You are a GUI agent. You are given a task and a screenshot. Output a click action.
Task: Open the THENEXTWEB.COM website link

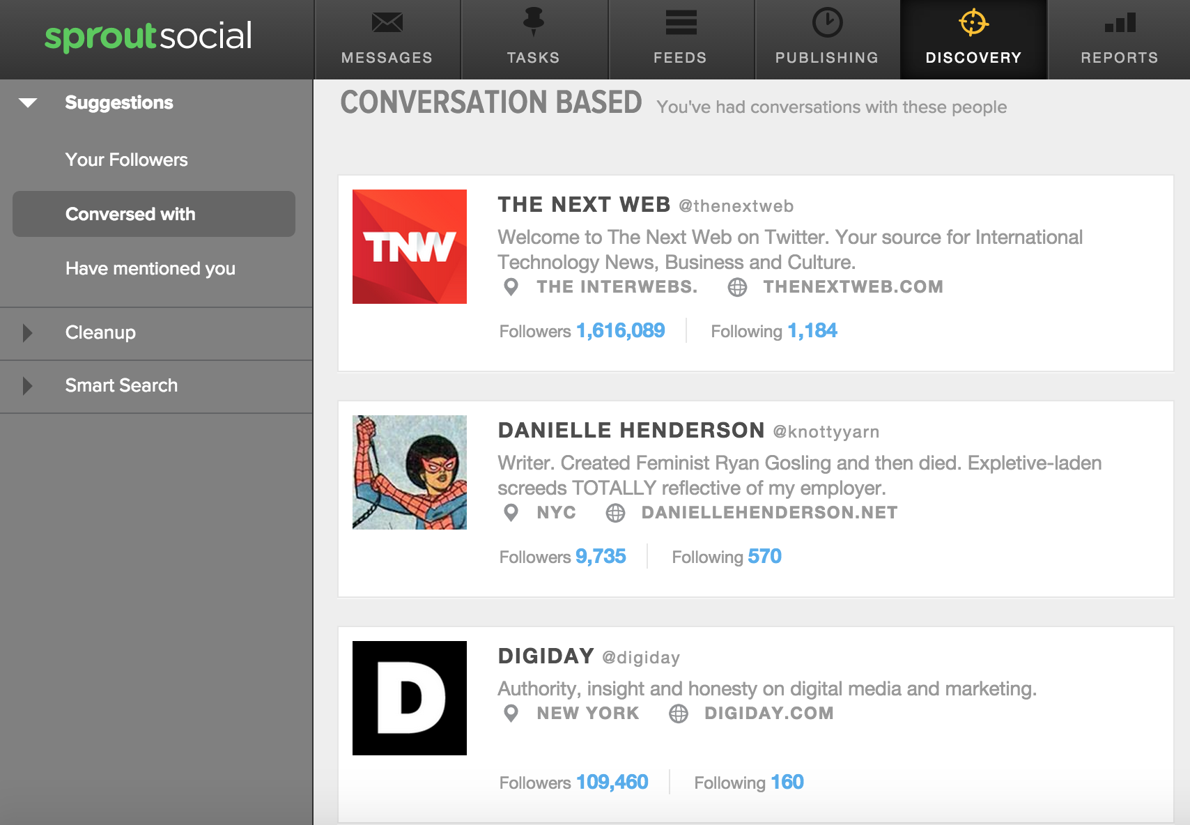pos(853,287)
